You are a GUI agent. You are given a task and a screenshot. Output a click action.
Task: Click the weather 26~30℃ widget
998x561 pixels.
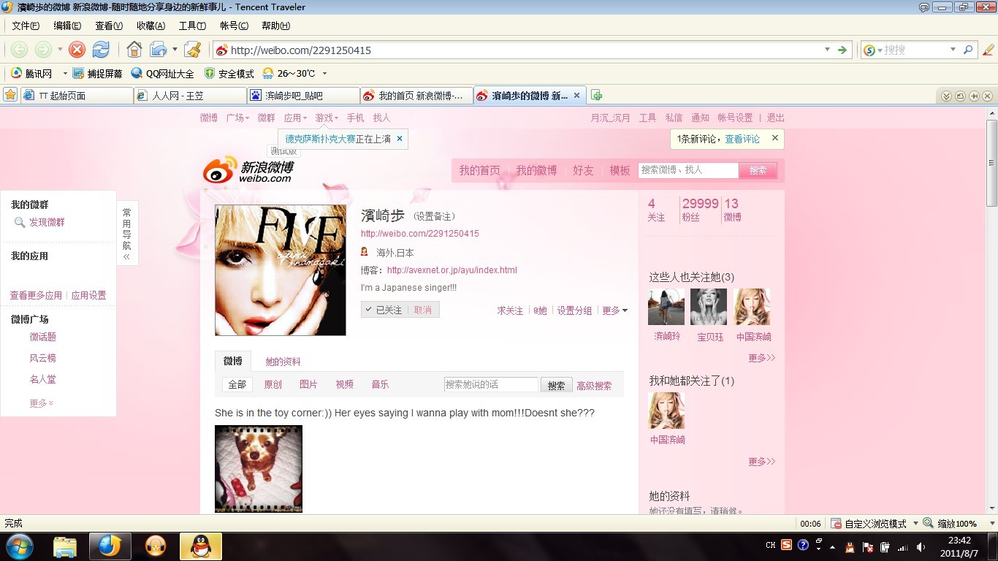coord(289,74)
